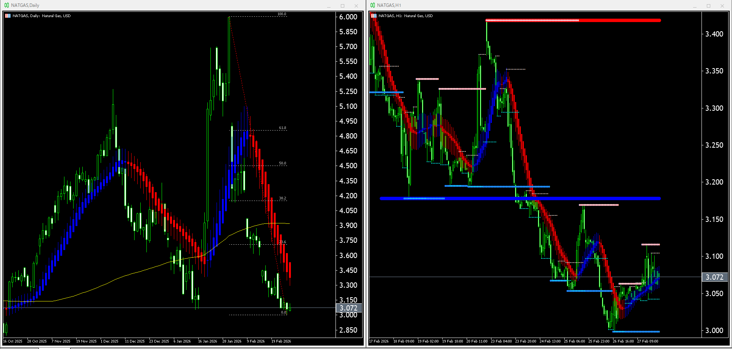Click the Fibonacci 61.8 level label

[x=283, y=128]
